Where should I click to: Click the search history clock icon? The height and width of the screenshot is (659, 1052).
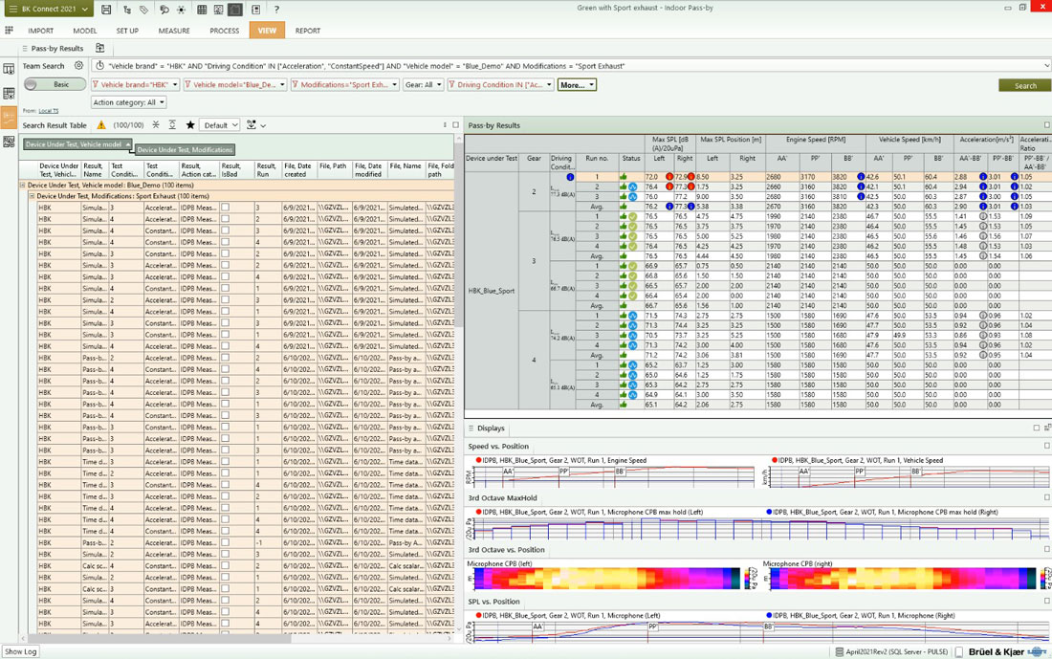(99, 66)
